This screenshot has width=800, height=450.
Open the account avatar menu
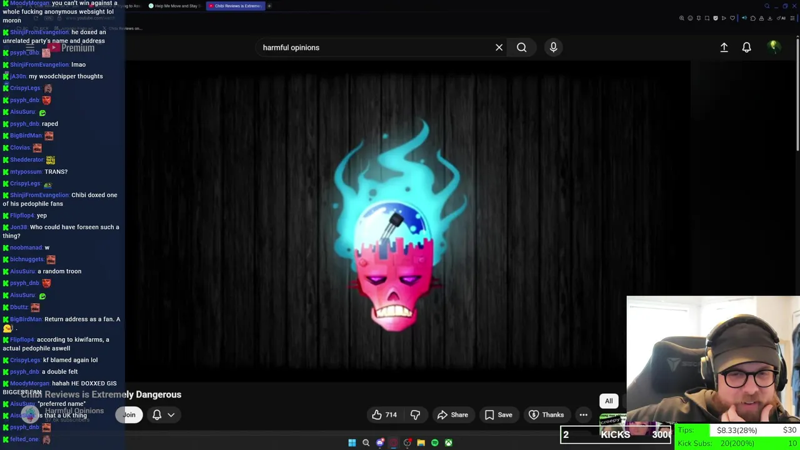click(x=774, y=47)
